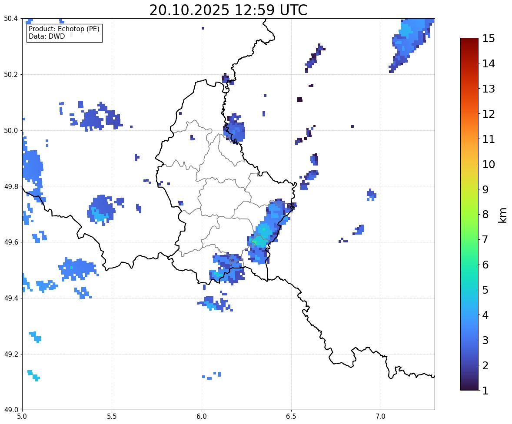Click latitude axis label 49.8

click(11, 186)
